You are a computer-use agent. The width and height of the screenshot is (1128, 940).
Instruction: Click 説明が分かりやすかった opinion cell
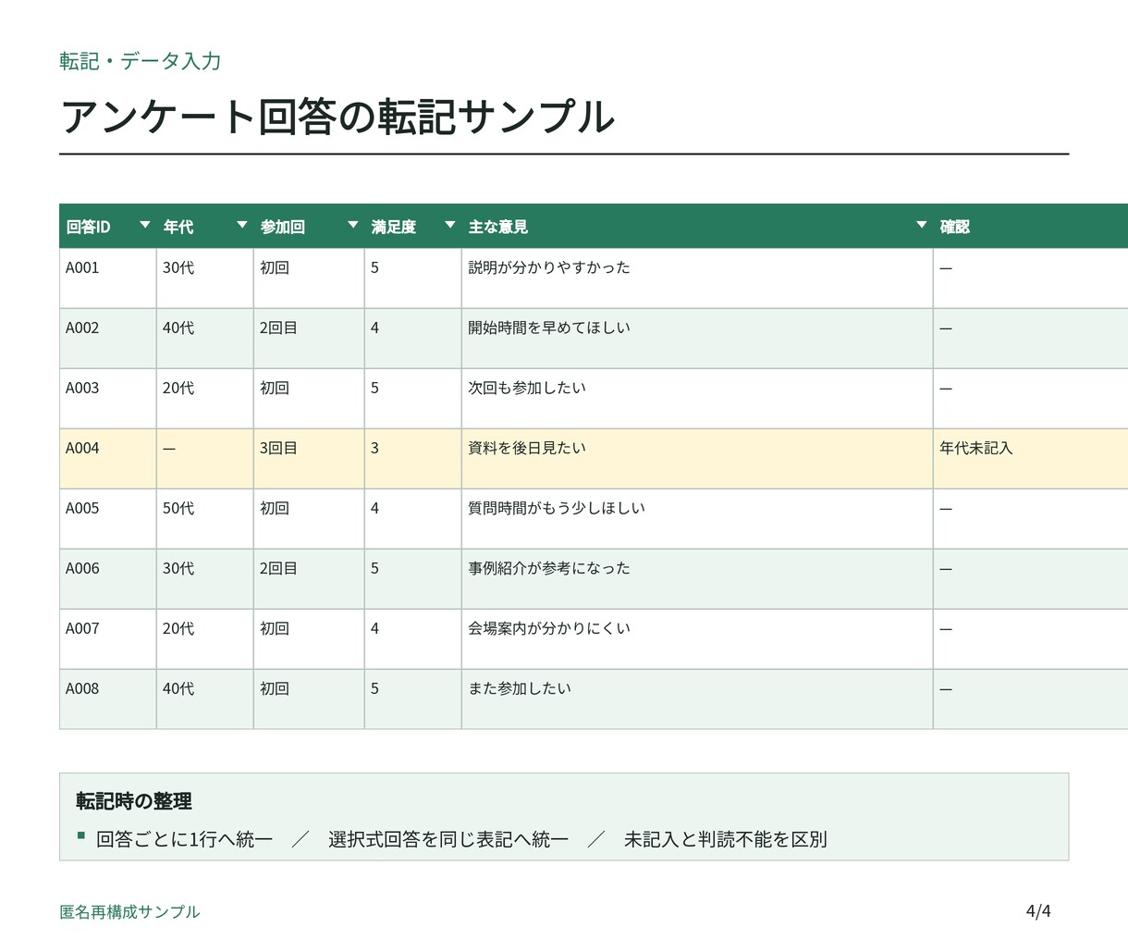[x=697, y=278]
